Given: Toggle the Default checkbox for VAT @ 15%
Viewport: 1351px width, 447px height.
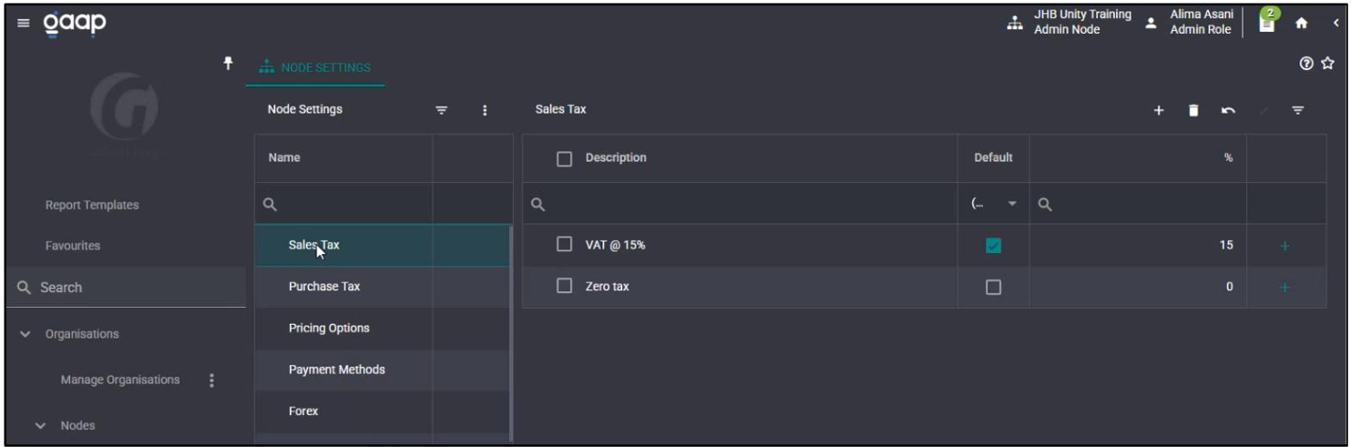Looking at the screenshot, I should pos(994,245).
